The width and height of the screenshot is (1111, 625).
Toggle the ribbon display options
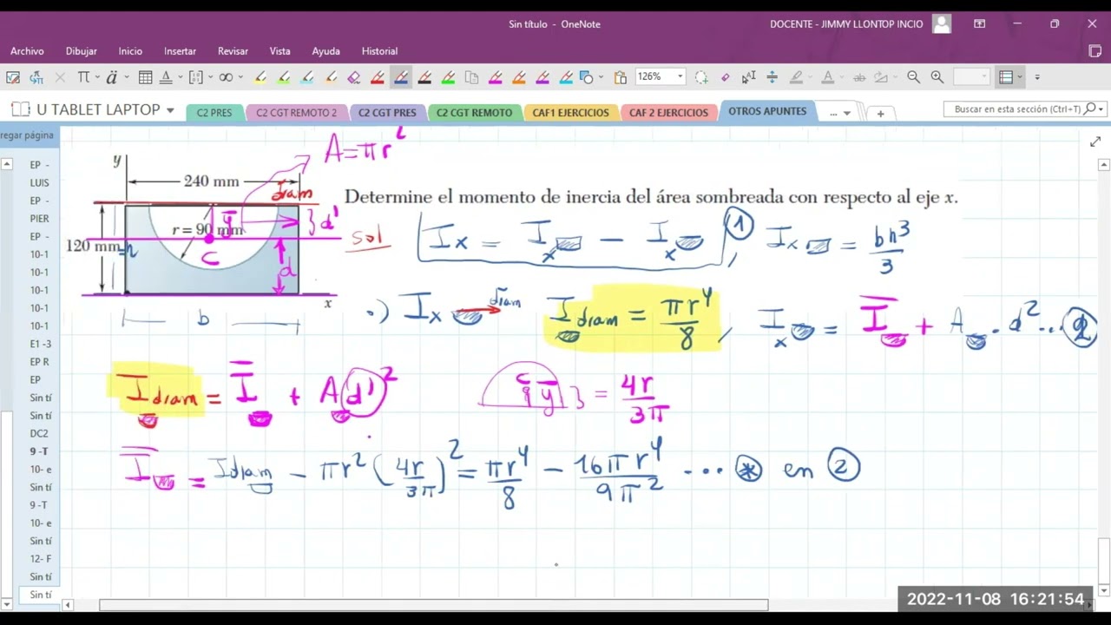[x=979, y=24]
